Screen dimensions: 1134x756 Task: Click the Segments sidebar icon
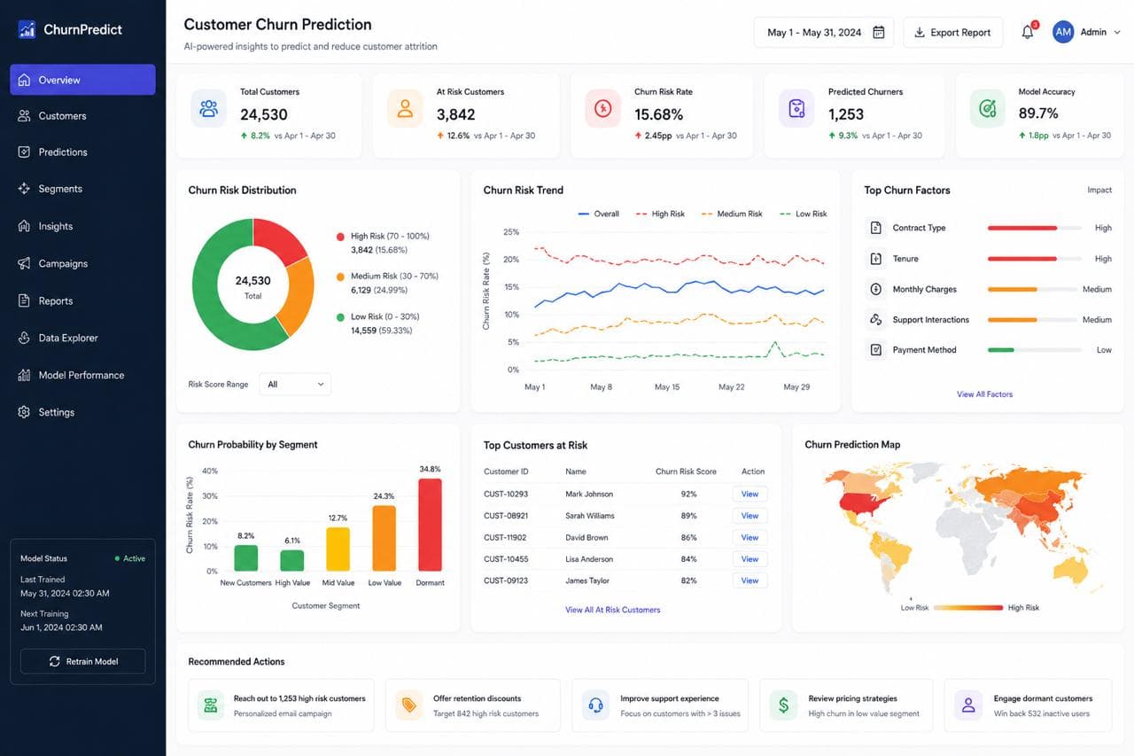(24, 189)
